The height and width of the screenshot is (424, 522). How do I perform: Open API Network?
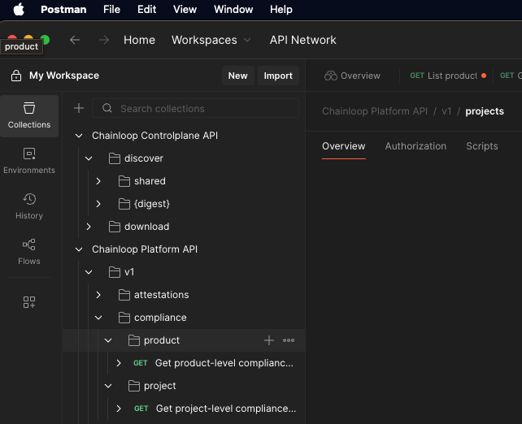(303, 40)
